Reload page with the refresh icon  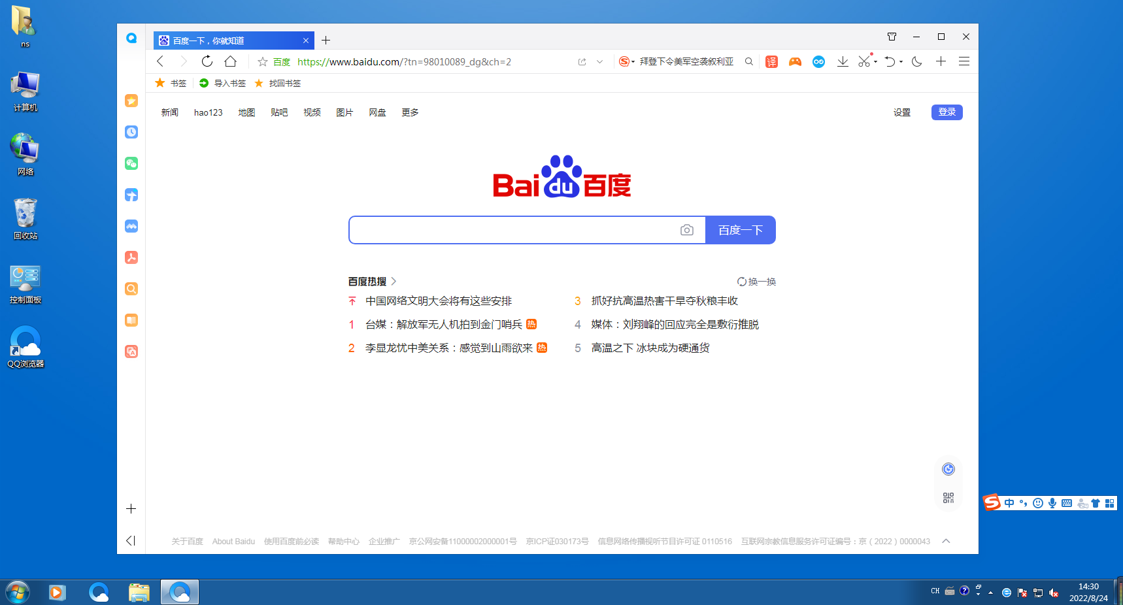[x=207, y=61]
